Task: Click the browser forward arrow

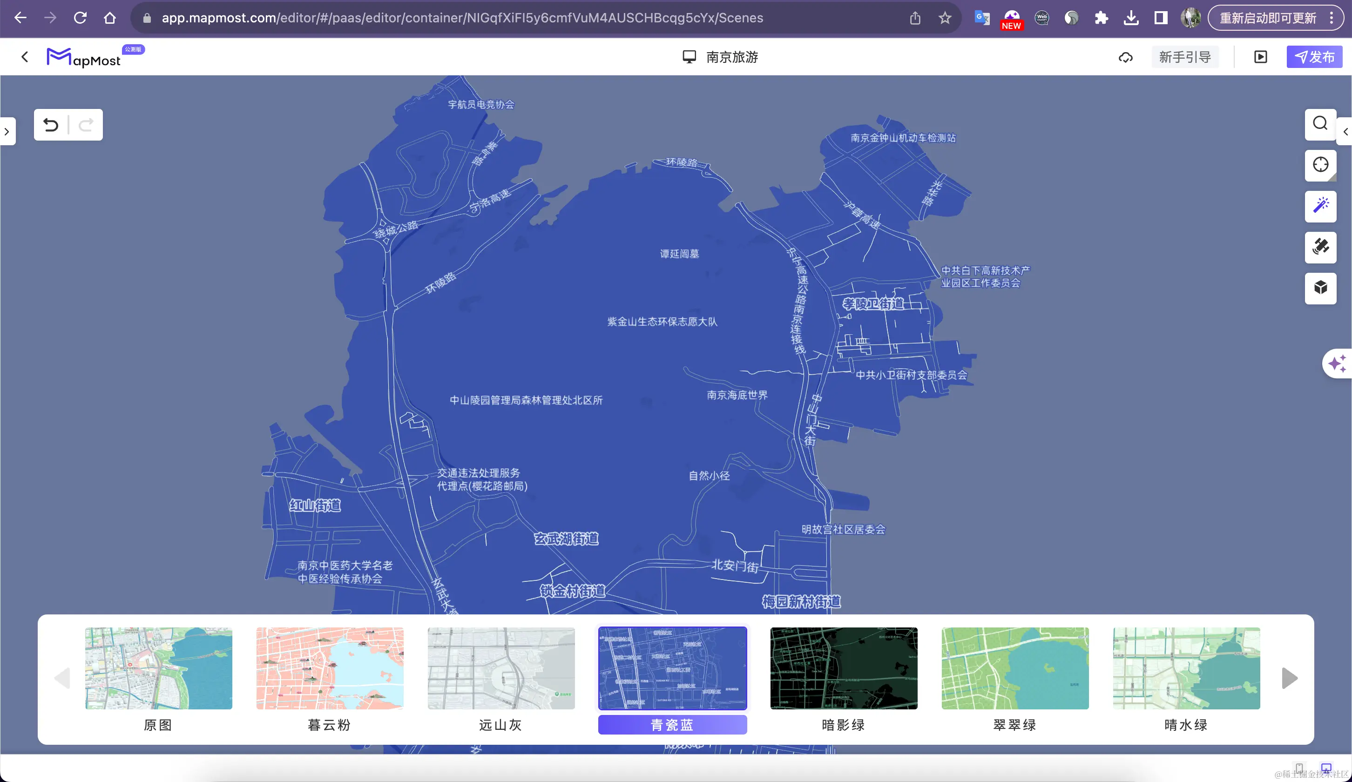Action: tap(50, 18)
